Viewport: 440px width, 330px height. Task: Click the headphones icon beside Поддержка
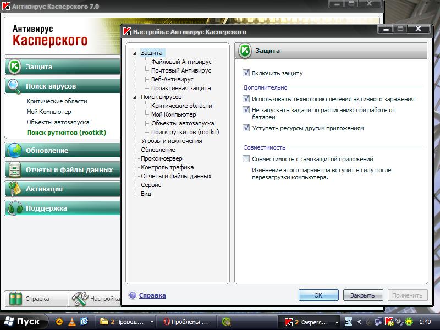pyautogui.click(x=15, y=208)
